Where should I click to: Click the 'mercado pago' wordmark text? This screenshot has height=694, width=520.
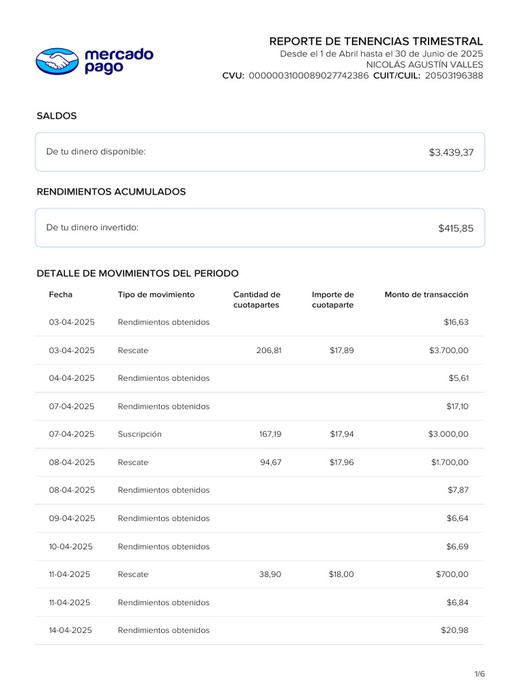[x=118, y=61]
